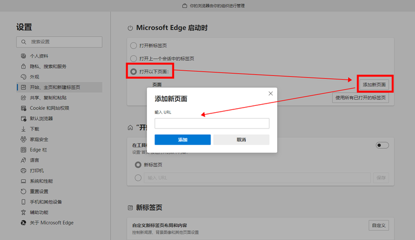Screen dimensions: 415x240
Task: Select the radio button beside the home URL field
Action: [x=138, y=178]
